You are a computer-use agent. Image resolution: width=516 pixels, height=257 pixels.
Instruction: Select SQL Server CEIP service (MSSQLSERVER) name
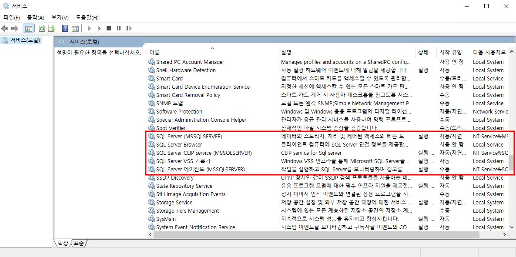204,153
